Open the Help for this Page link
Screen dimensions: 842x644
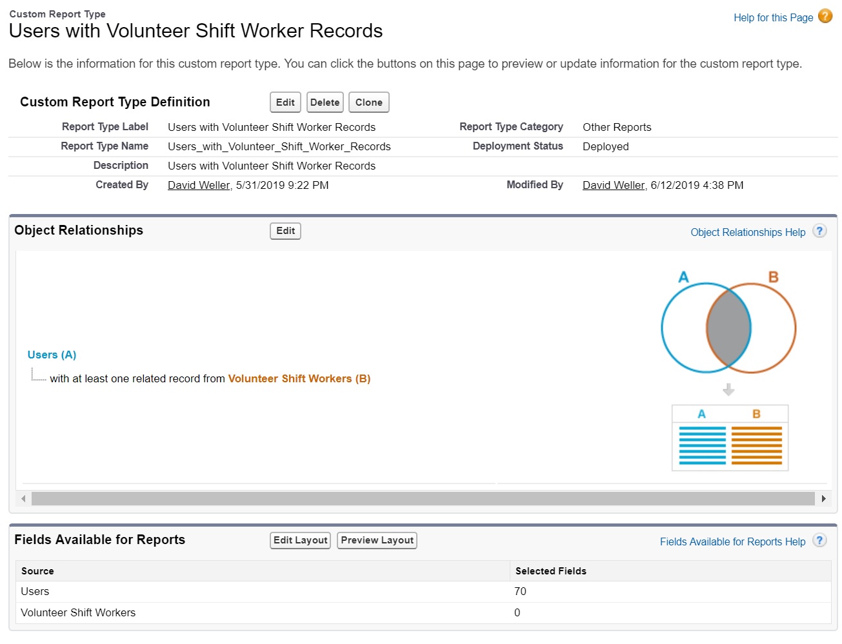point(772,18)
